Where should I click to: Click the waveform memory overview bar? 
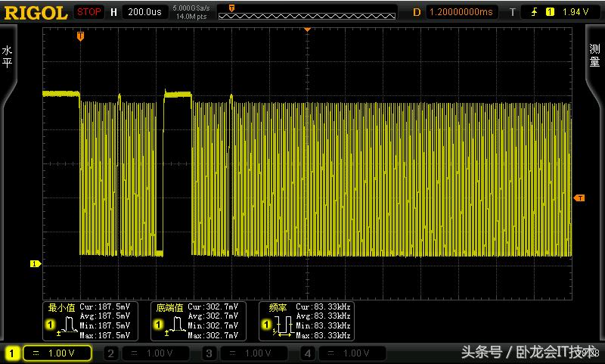click(x=306, y=12)
